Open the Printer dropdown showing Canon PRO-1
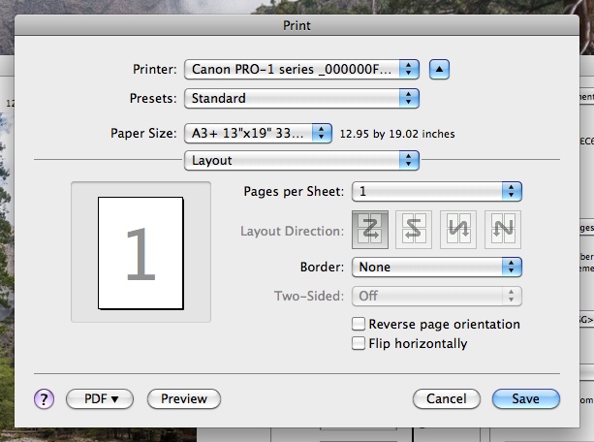Image resolution: width=594 pixels, height=442 pixels. click(301, 69)
